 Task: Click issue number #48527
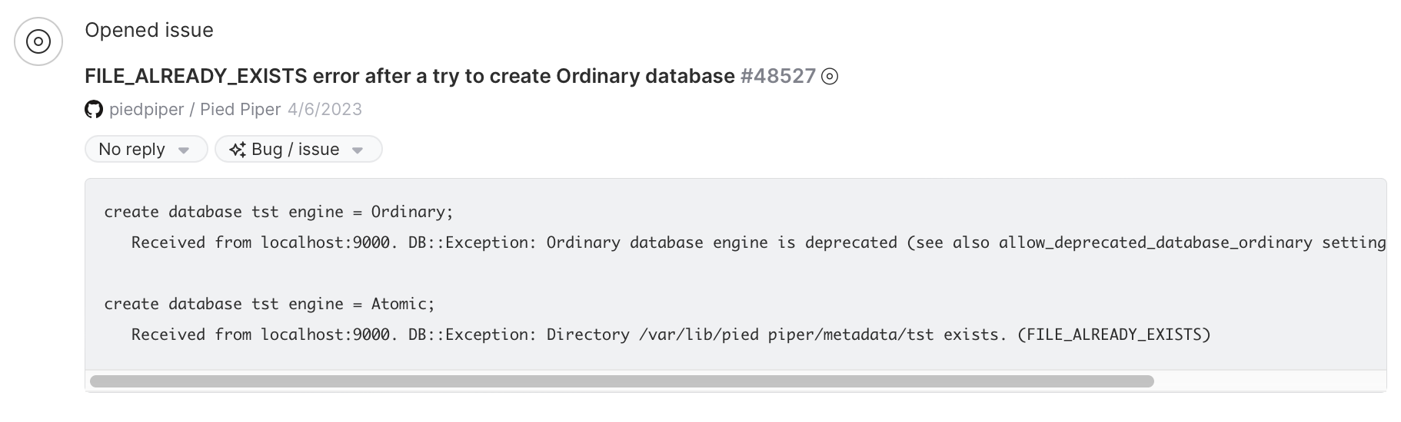coord(777,77)
